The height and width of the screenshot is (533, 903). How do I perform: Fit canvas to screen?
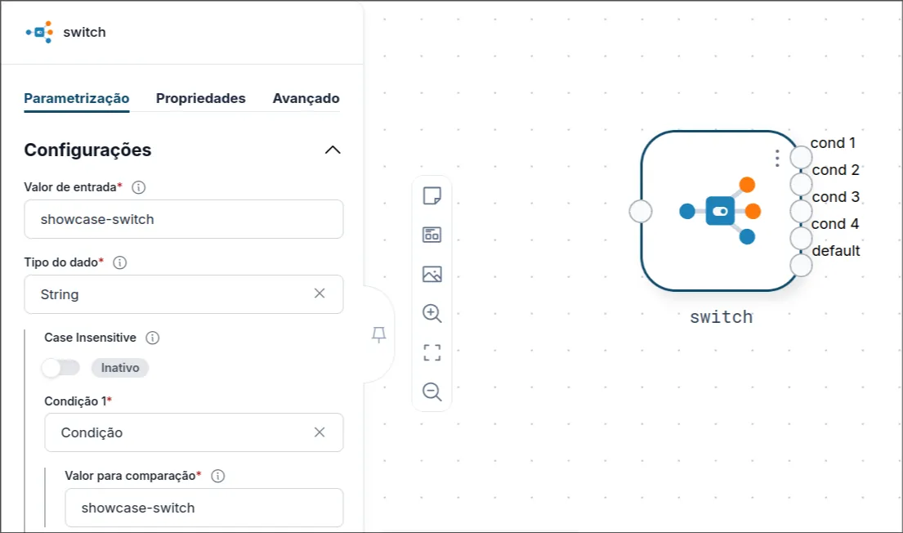[x=432, y=352]
